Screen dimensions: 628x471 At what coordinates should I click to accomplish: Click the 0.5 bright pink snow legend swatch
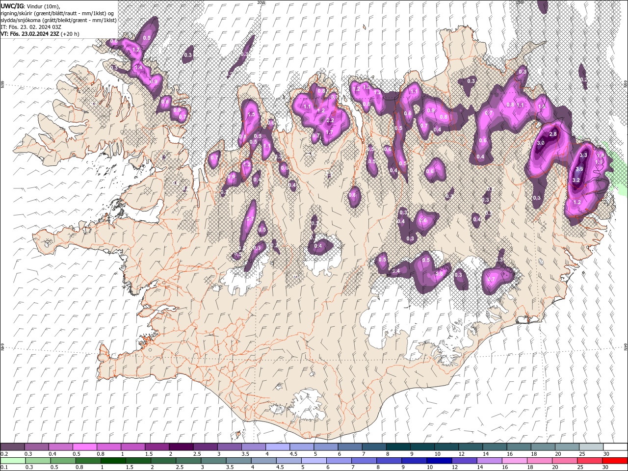[x=84, y=447]
